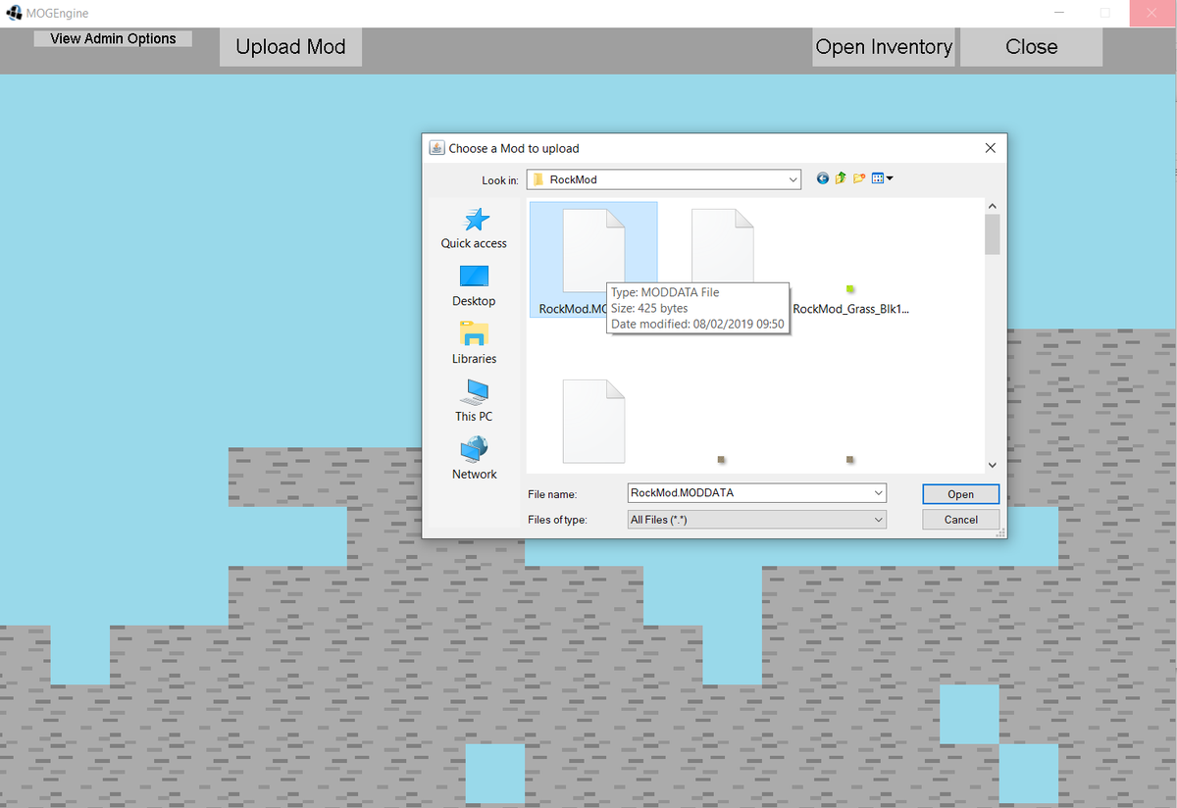
Task: Expand the Look in RockMod dropdown
Action: pyautogui.click(x=793, y=179)
